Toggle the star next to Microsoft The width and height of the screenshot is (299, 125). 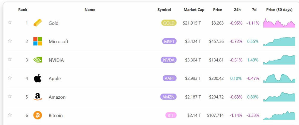10,41
